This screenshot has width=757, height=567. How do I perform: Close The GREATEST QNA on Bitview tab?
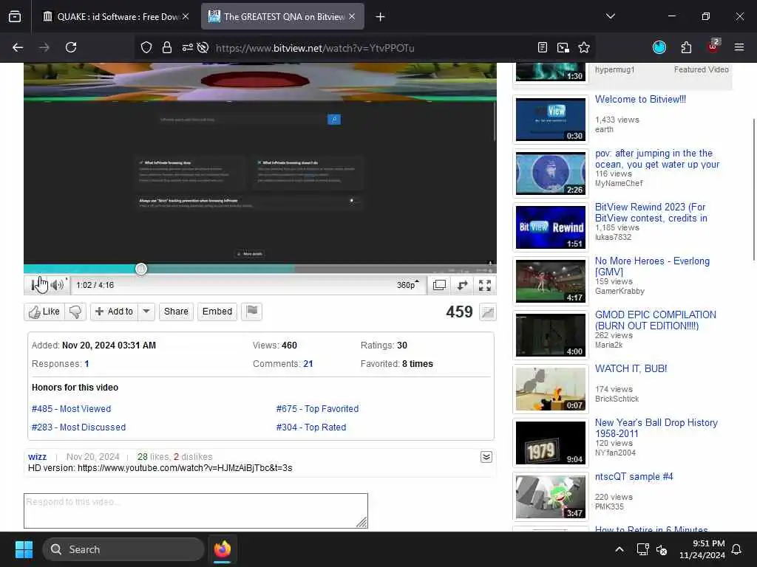(x=352, y=17)
